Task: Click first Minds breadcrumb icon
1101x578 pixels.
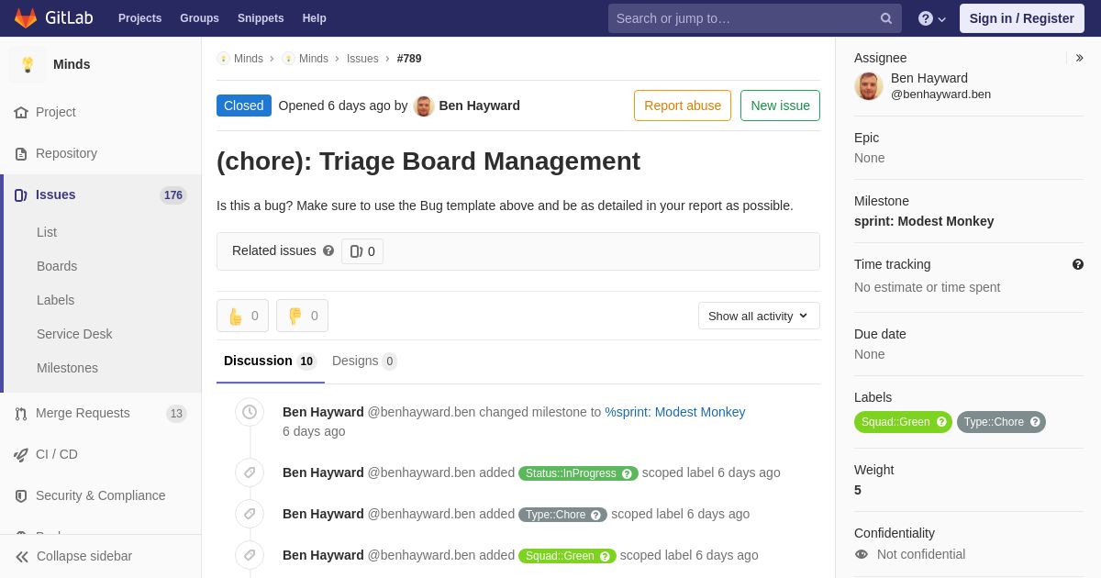Action: pos(223,58)
